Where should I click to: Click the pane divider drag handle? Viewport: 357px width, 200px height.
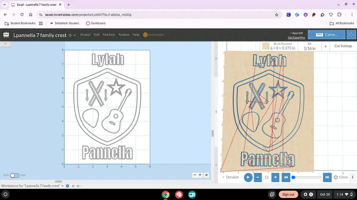216,112
